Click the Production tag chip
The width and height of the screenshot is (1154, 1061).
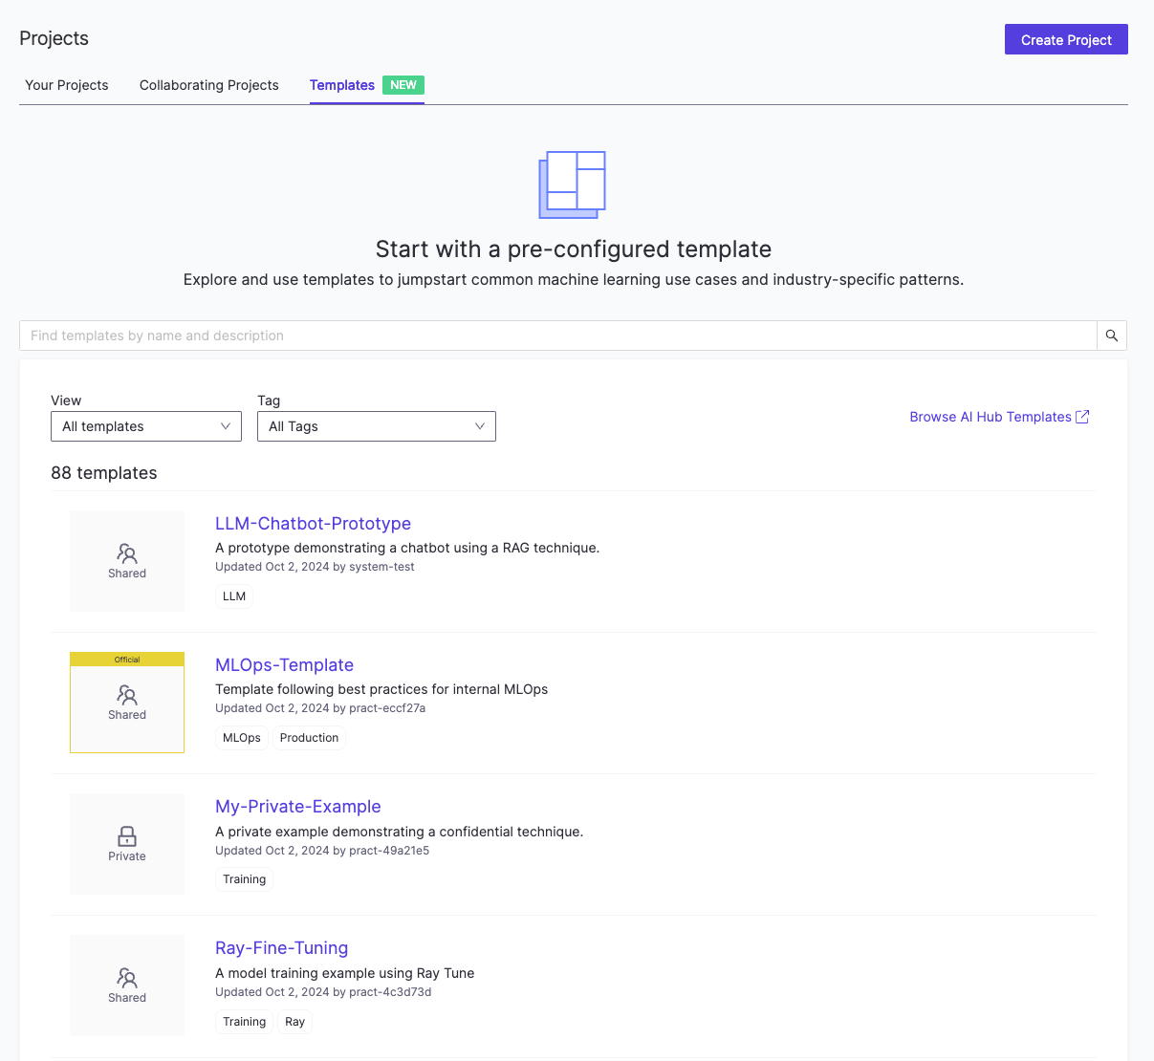point(309,738)
